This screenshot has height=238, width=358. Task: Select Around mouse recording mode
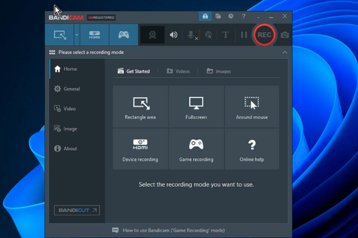point(251,107)
